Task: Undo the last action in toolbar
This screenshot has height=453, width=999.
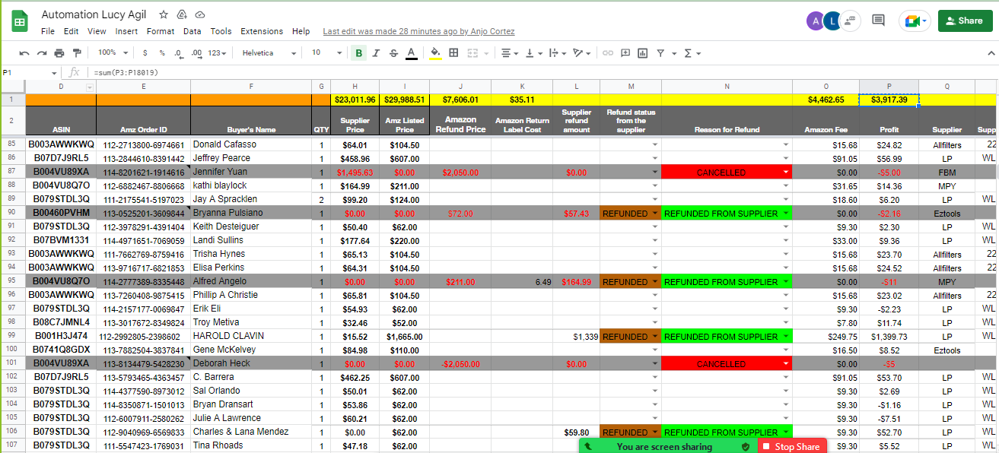Action: [24, 53]
